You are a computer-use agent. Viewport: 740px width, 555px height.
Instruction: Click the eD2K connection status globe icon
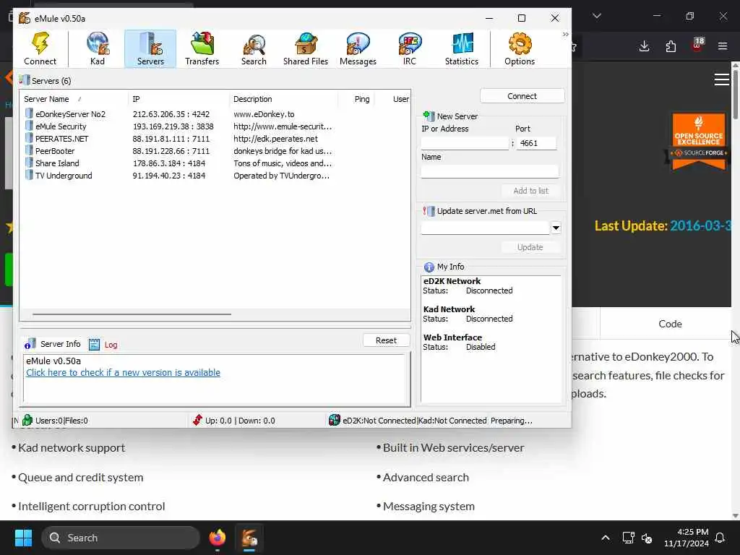pyautogui.click(x=334, y=420)
